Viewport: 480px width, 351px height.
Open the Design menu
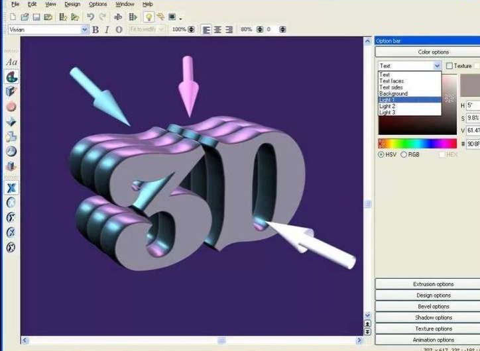[x=72, y=4]
